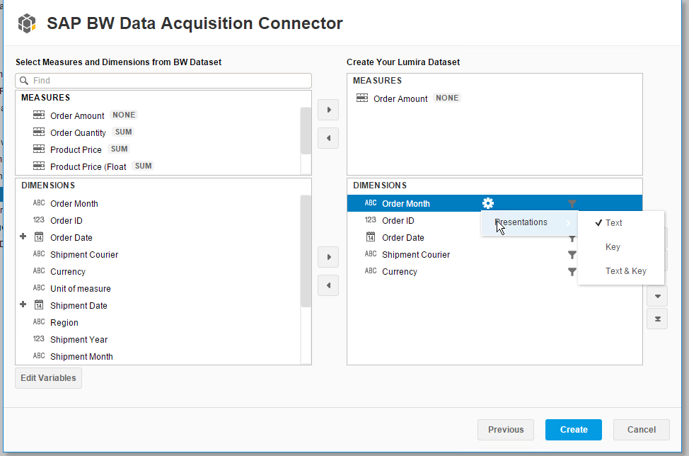
Task: Click the ABC icon next to Region
Action: pos(39,322)
